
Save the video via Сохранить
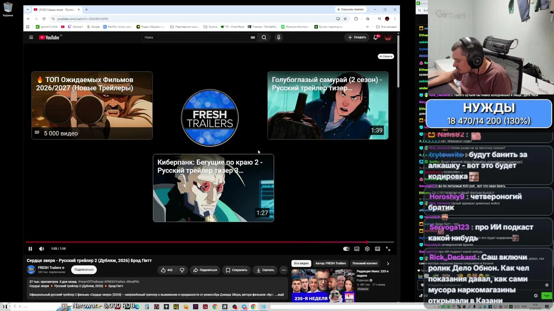(236, 270)
